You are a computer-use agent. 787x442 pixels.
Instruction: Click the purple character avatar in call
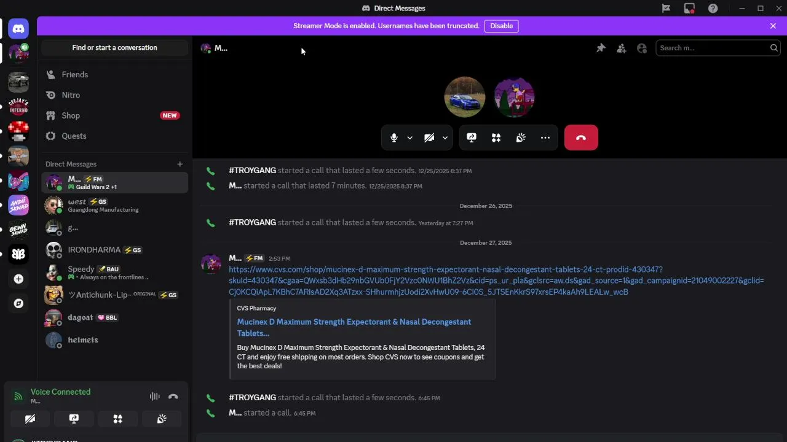point(515,97)
